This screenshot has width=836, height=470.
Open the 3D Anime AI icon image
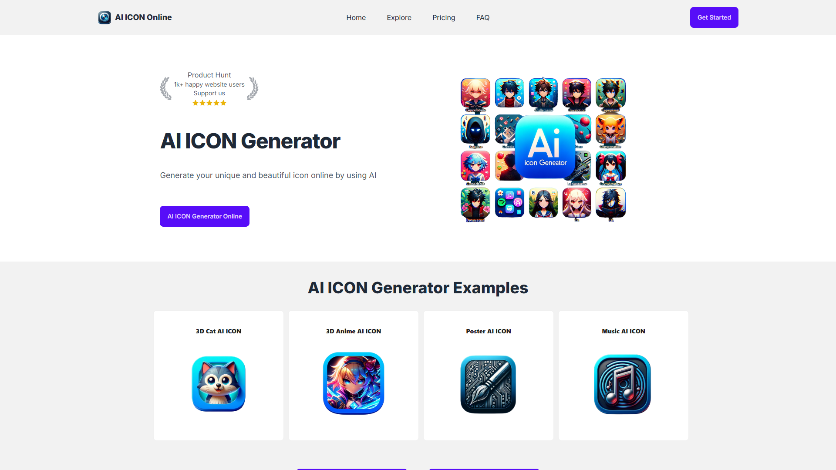click(354, 383)
